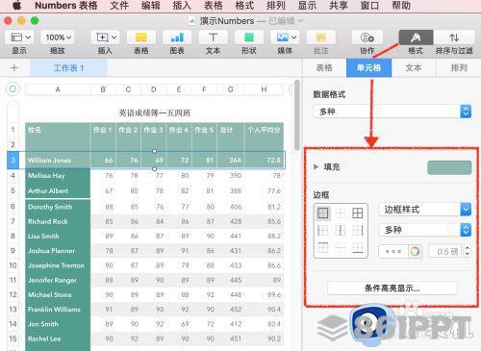Click the 批注 comment icon
This screenshot has width=481, height=351.
(320, 38)
